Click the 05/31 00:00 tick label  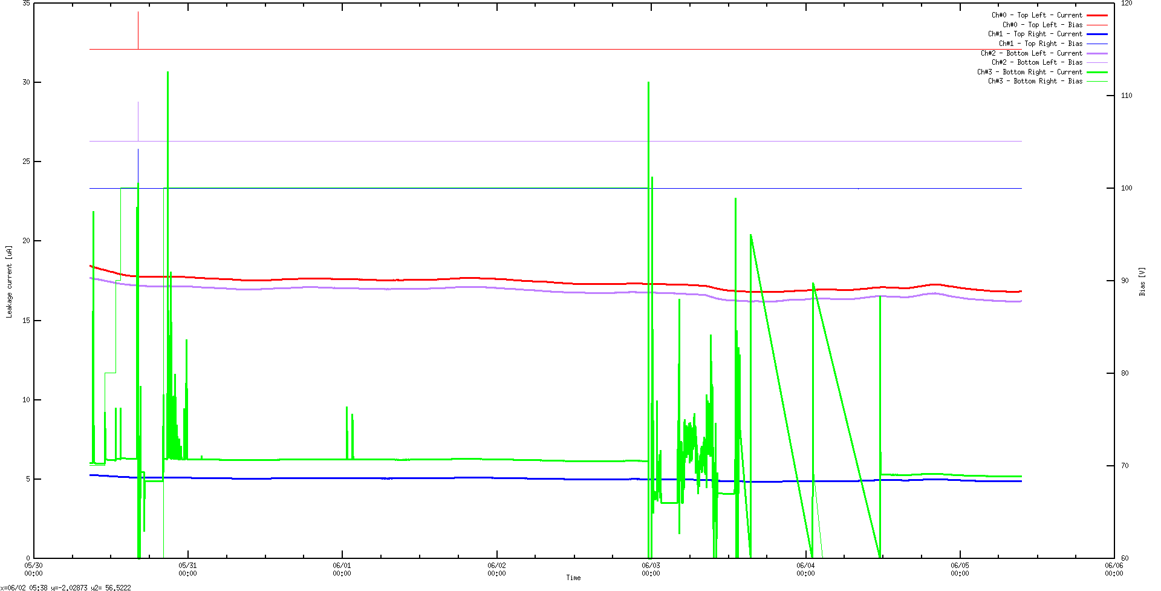(x=187, y=569)
